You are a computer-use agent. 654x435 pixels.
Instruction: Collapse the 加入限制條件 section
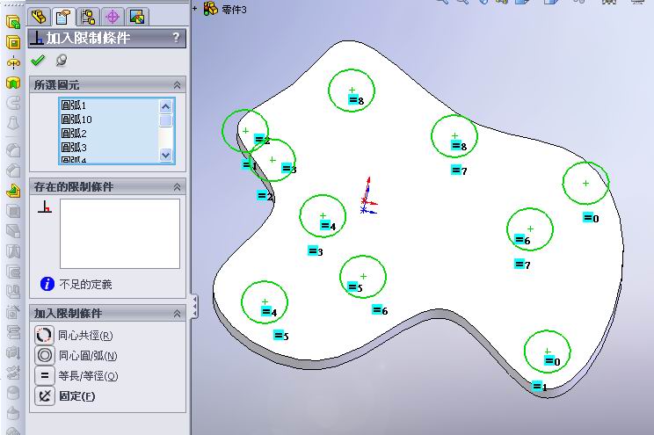tap(177, 313)
